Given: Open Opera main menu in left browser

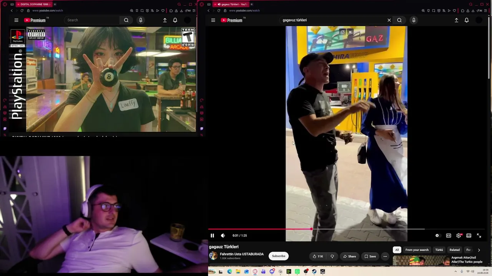Looking at the screenshot, I should pyautogui.click(x=5, y=4).
